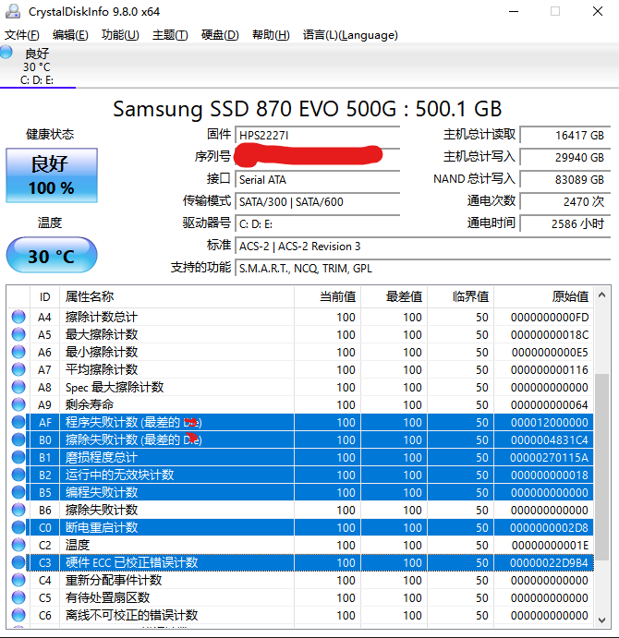
Task: Click the status orb for B6 擦除失败计数
Action: [x=18, y=510]
